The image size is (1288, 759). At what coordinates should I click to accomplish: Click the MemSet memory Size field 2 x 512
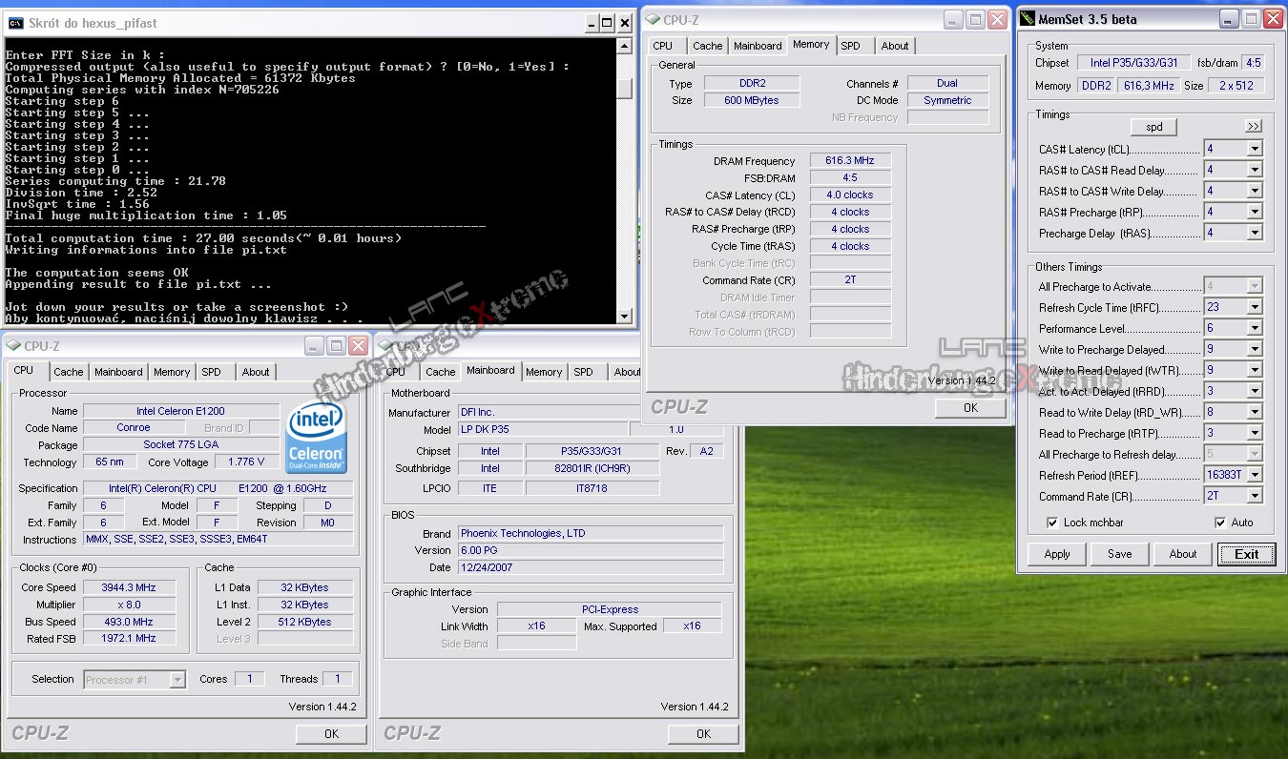(1237, 86)
